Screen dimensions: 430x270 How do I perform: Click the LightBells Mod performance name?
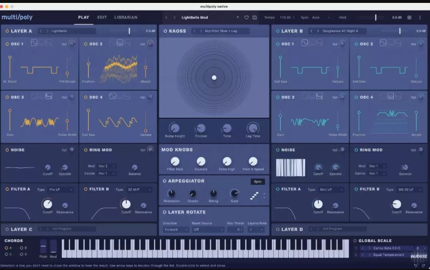tap(195, 17)
